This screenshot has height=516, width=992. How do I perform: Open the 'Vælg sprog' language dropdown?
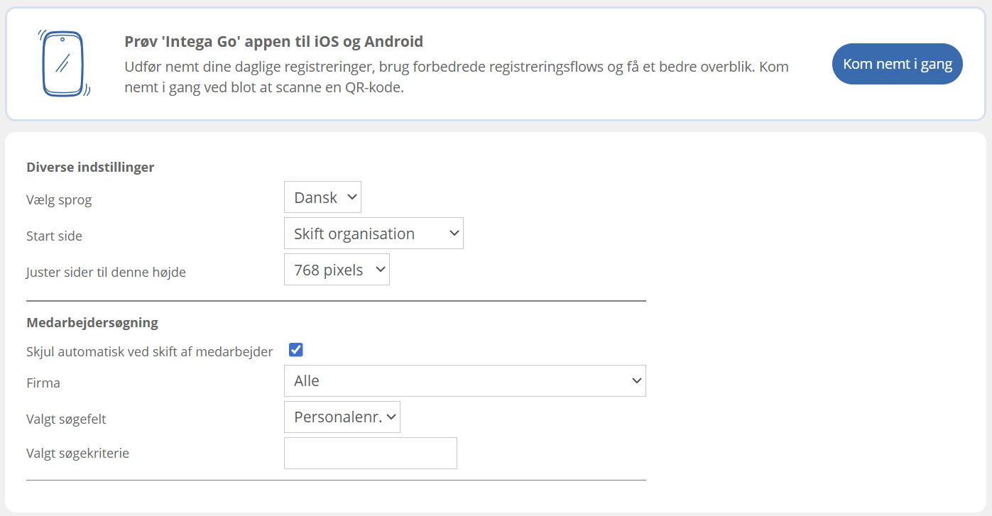pos(322,197)
